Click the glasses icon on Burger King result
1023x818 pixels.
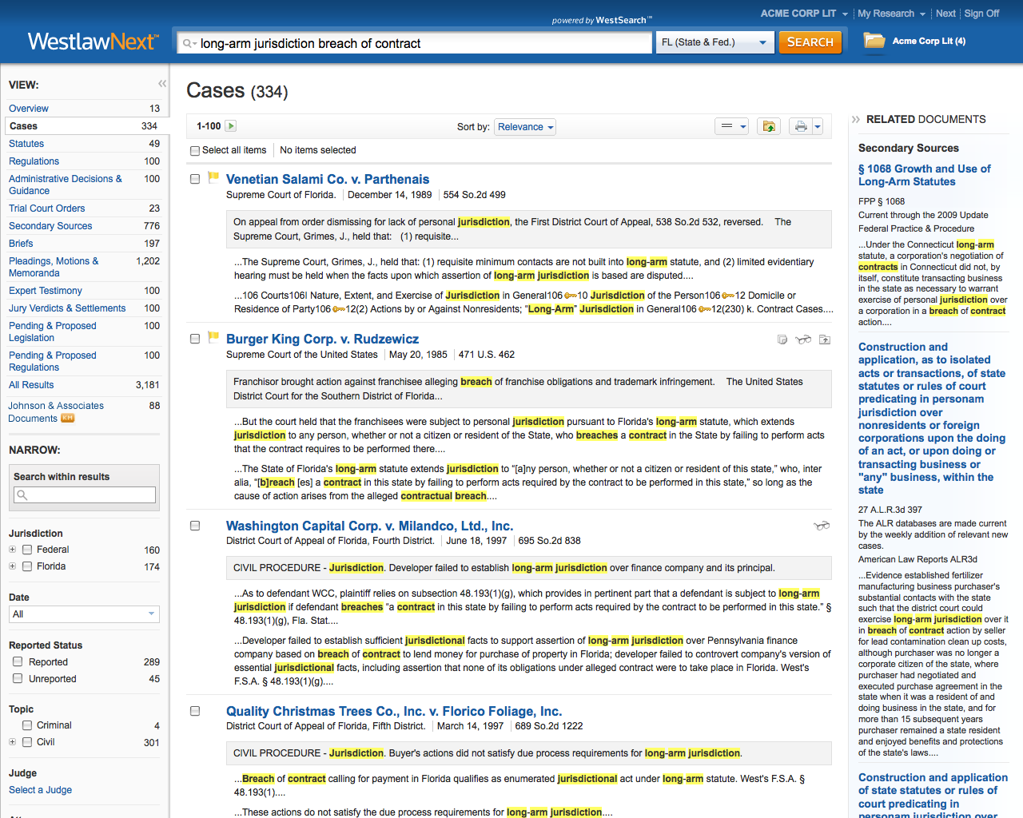[x=803, y=340]
